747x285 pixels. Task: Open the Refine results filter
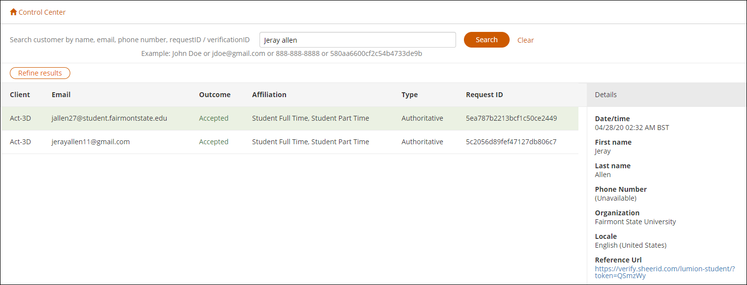click(40, 73)
